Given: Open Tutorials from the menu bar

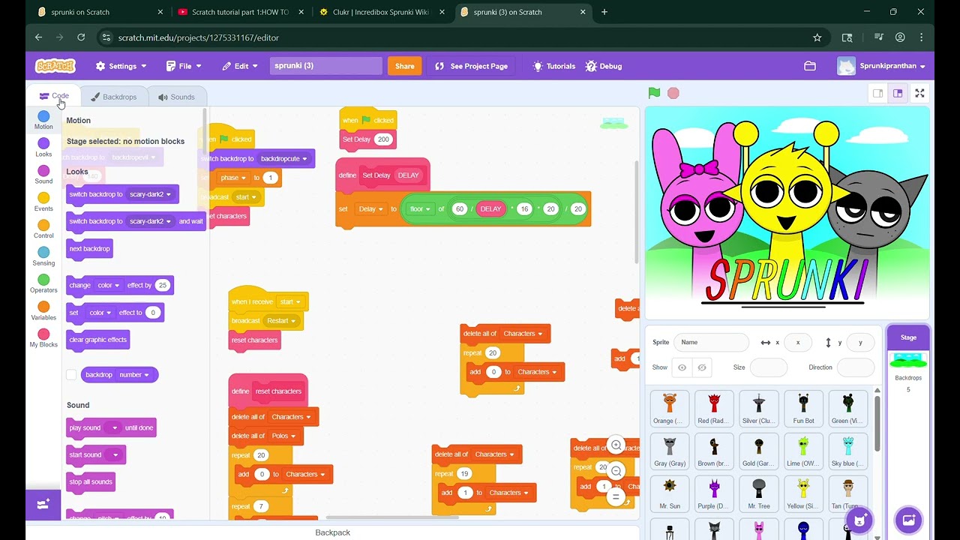Looking at the screenshot, I should (553, 66).
